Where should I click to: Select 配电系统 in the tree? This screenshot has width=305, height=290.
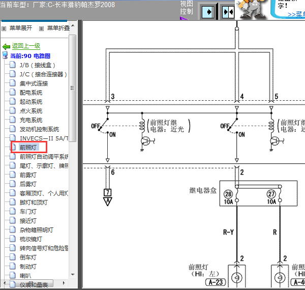point(31,93)
